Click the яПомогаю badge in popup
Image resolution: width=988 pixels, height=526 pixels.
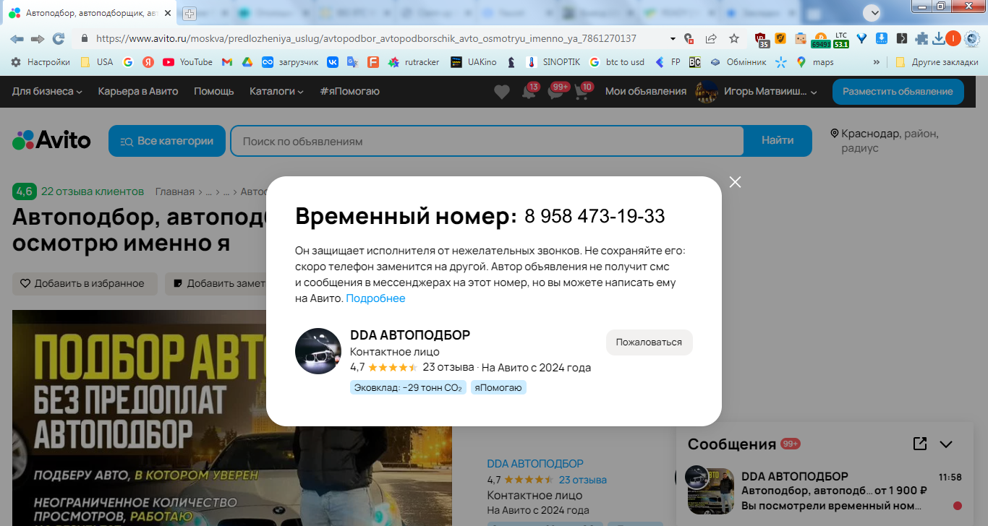pyautogui.click(x=498, y=388)
